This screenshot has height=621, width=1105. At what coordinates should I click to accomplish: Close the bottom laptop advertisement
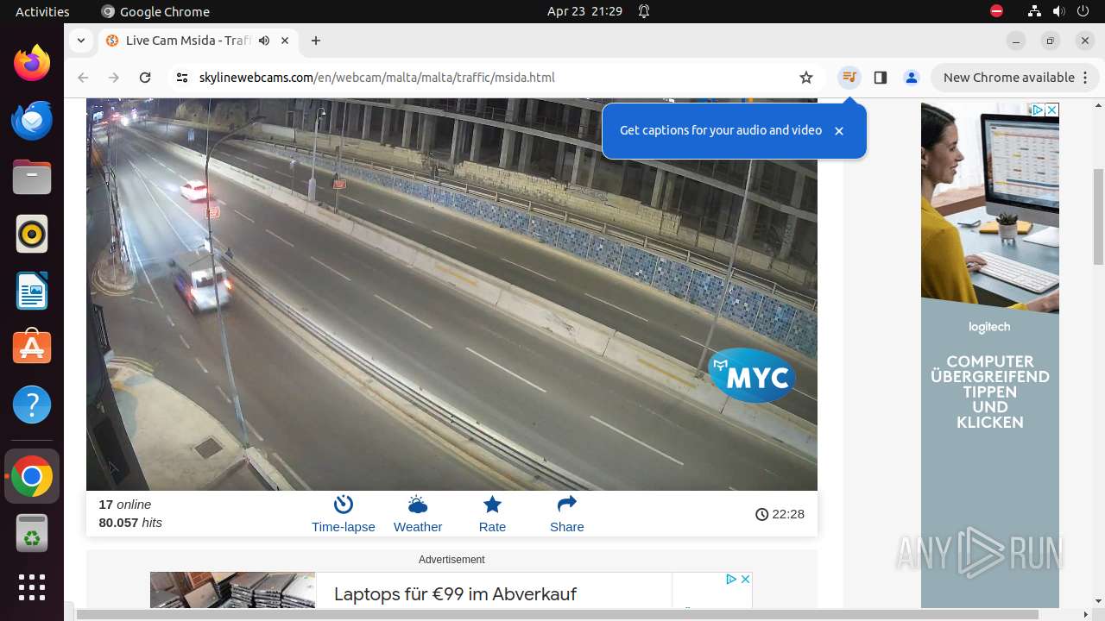(745, 579)
